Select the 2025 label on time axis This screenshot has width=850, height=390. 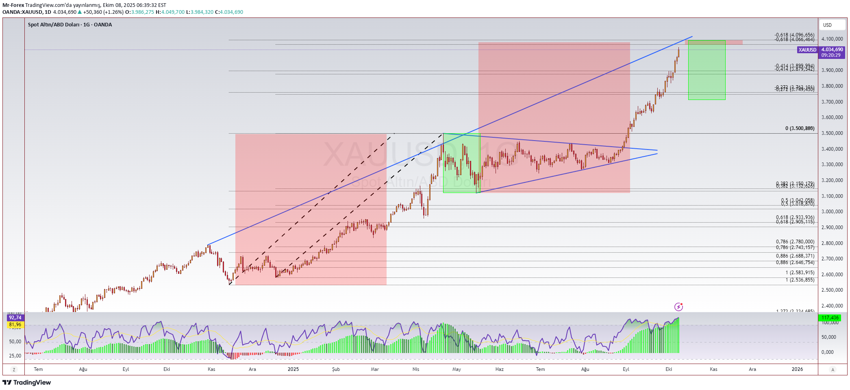pyautogui.click(x=293, y=369)
